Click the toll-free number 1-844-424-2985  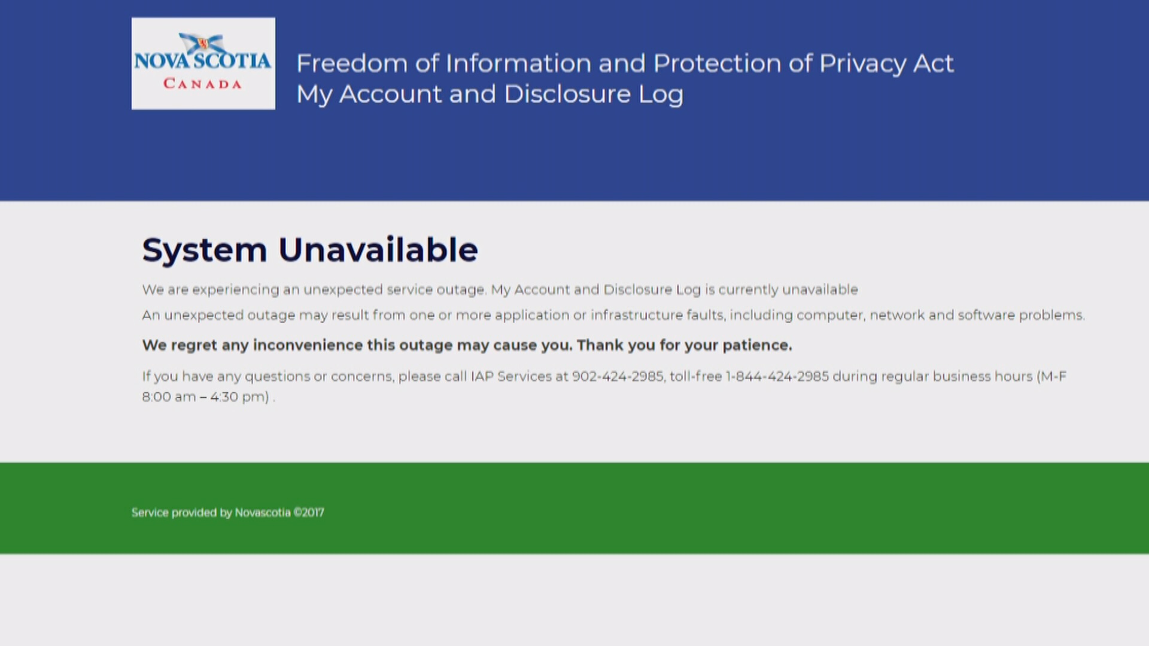[x=777, y=377]
